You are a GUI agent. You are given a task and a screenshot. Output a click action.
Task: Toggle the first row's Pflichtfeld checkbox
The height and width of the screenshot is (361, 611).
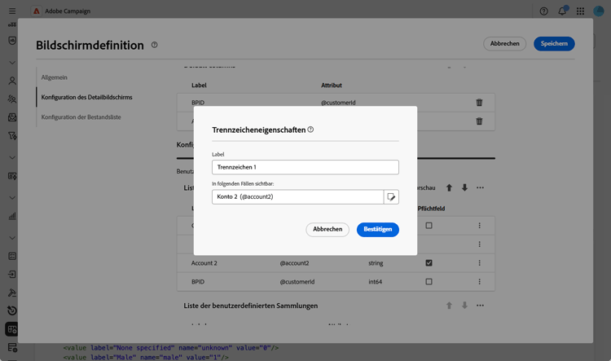click(x=429, y=226)
